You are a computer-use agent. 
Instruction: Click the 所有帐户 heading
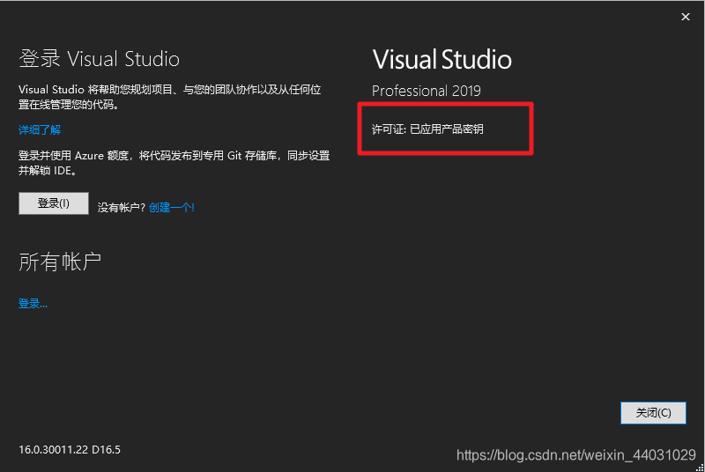(x=60, y=262)
